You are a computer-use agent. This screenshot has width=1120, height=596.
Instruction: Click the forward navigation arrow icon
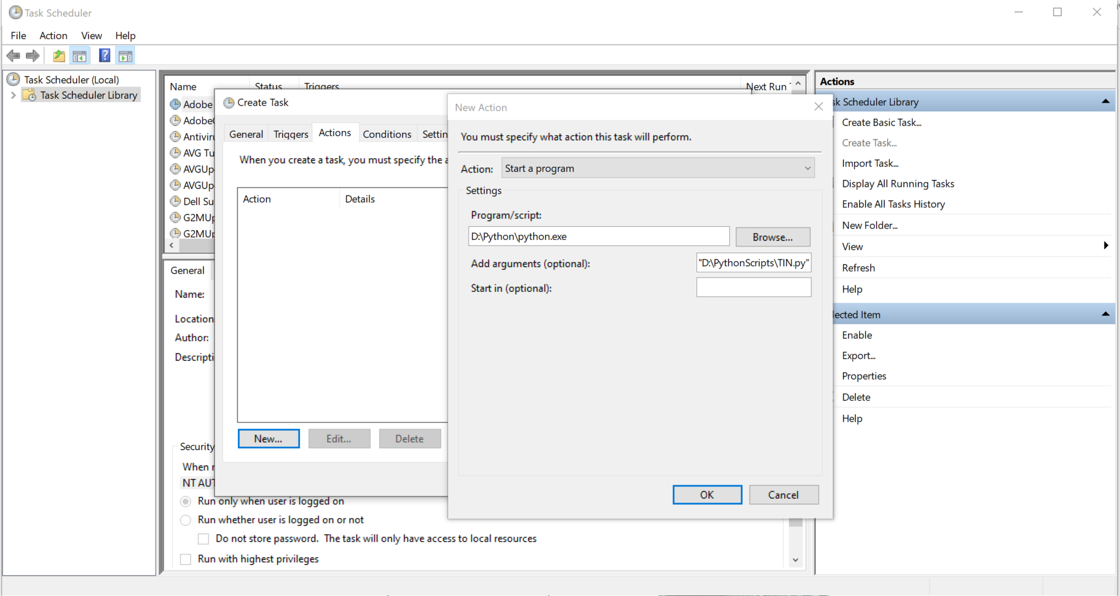click(33, 55)
